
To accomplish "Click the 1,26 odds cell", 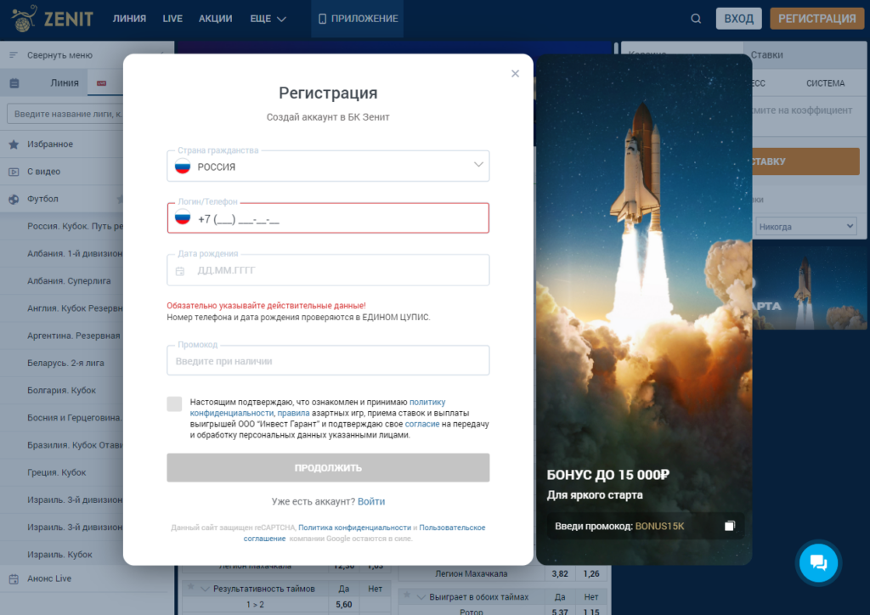I will coord(591,573).
